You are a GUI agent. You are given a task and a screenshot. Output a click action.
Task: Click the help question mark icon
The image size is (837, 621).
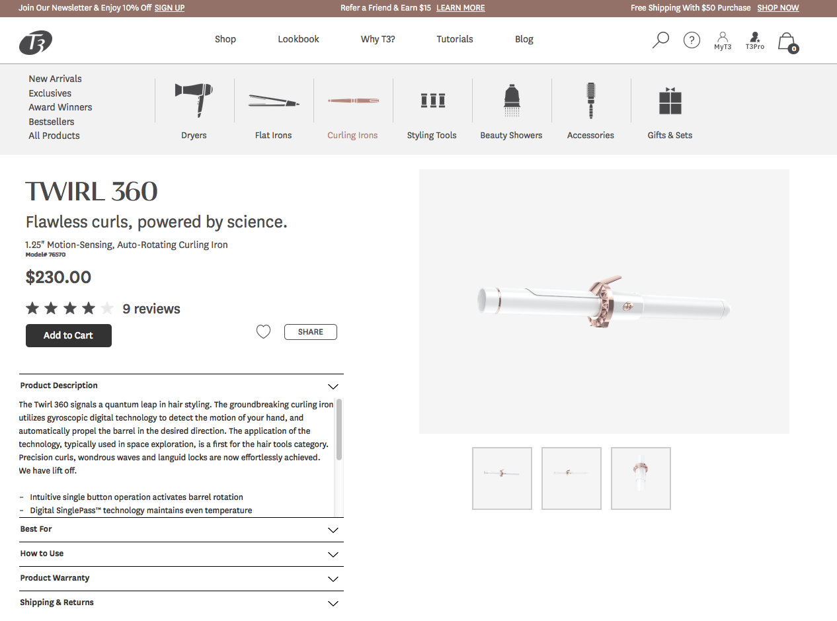coord(692,40)
